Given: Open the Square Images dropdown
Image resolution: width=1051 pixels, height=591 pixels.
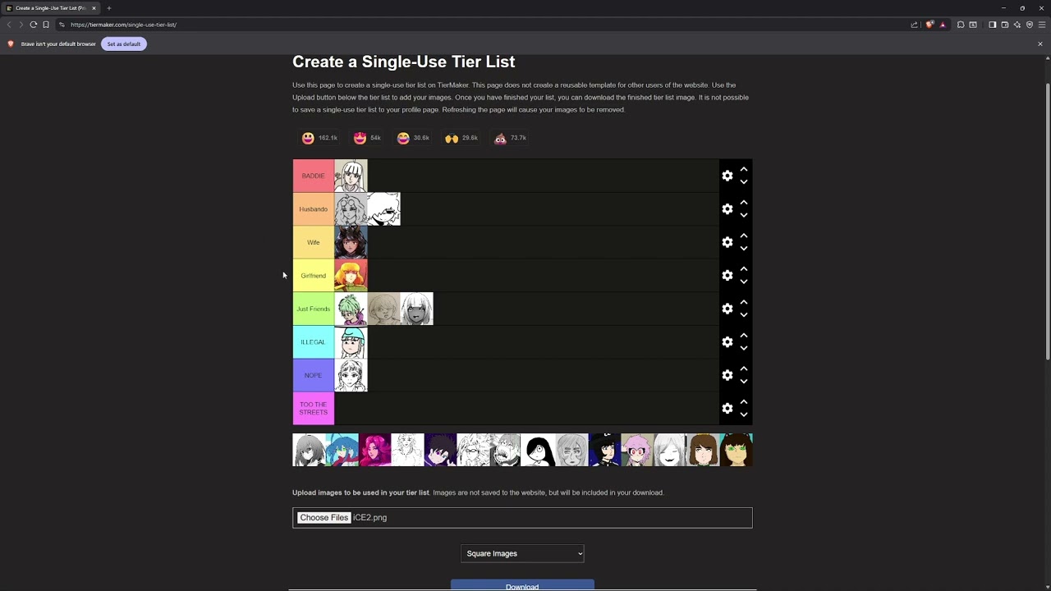Looking at the screenshot, I should pos(522,553).
